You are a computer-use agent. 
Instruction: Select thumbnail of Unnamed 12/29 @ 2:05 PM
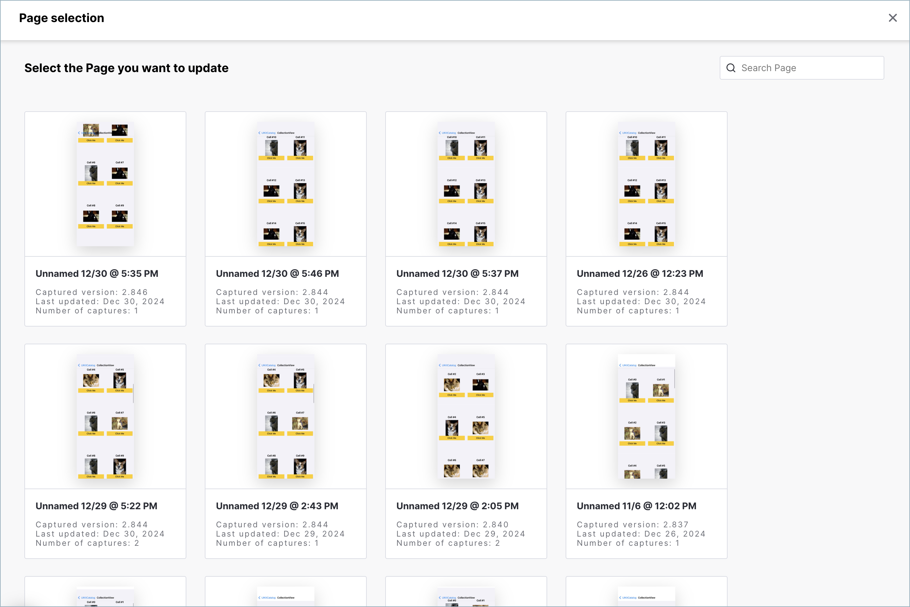(x=466, y=416)
